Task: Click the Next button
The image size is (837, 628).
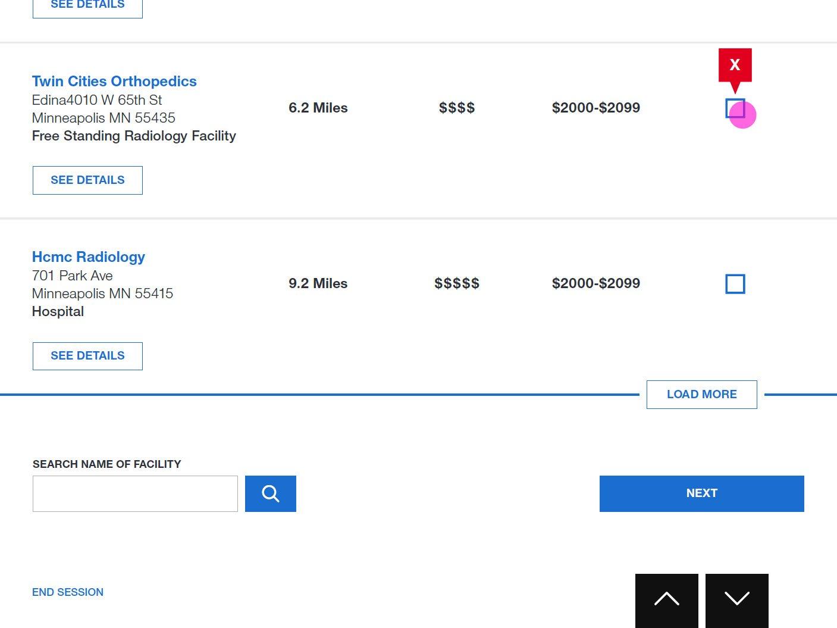Action: coord(702,493)
